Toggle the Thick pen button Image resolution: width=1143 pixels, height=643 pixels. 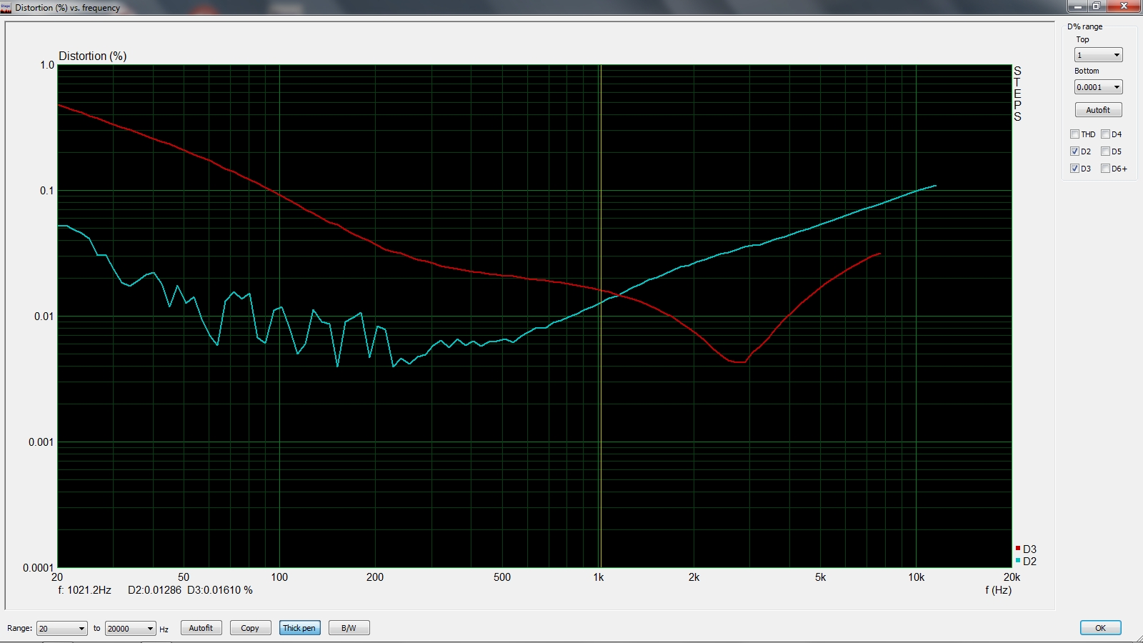coord(299,628)
